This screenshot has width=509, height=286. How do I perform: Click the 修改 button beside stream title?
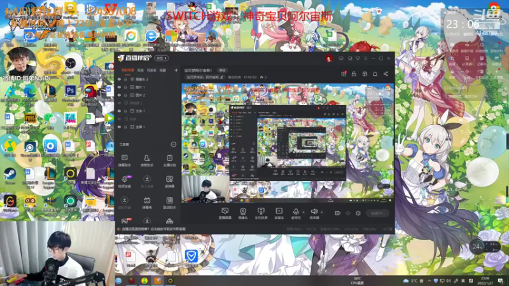tap(222, 70)
